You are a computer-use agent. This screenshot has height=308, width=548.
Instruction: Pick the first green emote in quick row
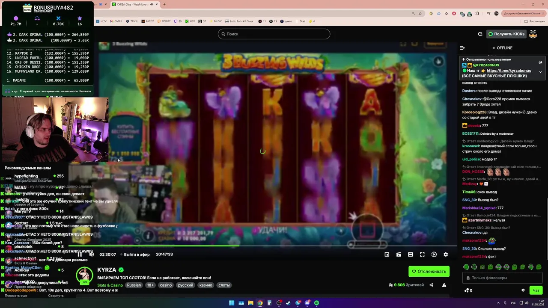point(466,267)
